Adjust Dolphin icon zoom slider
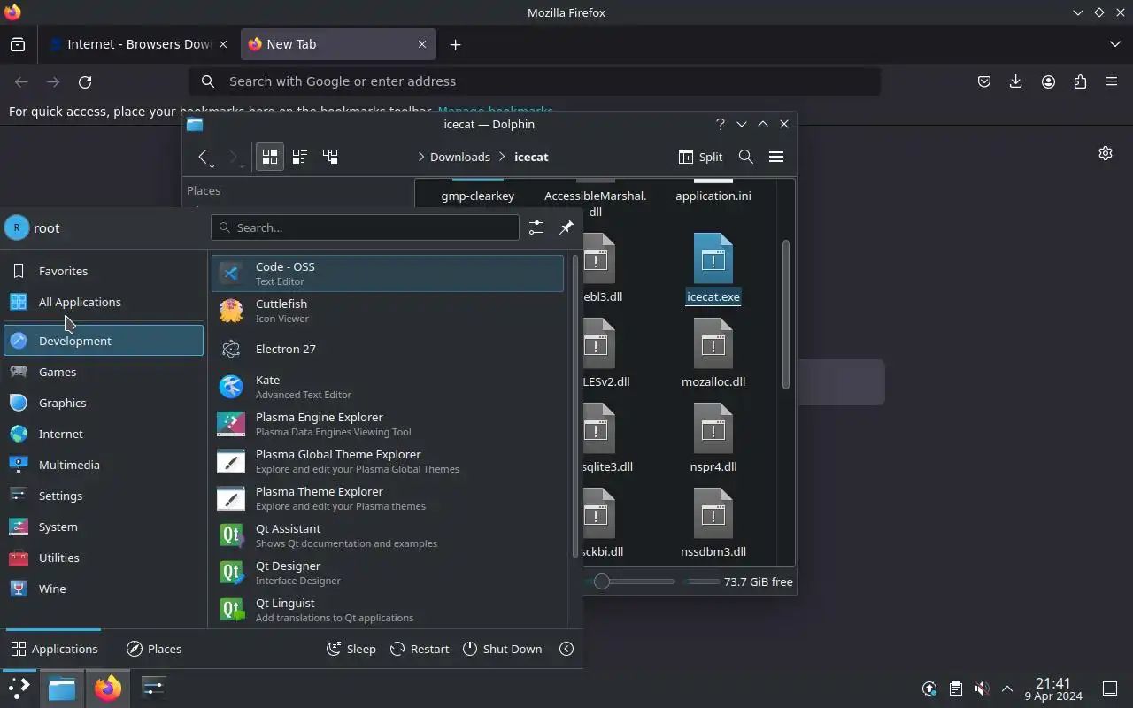The height and width of the screenshot is (708, 1133). [x=602, y=581]
